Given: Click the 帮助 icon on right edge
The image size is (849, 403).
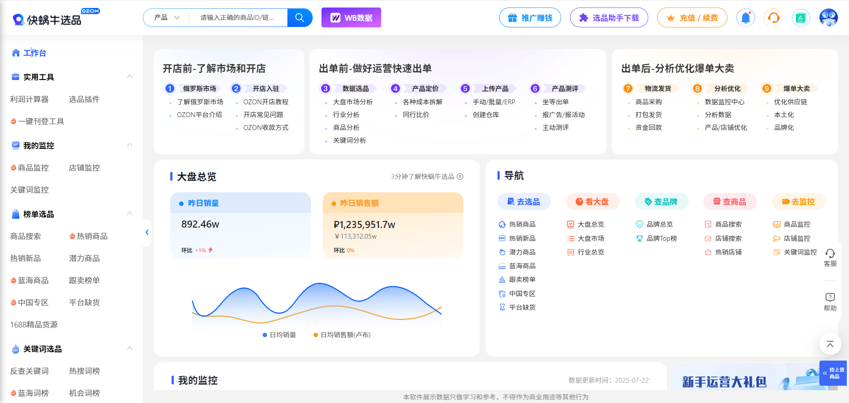Looking at the screenshot, I should [x=830, y=300].
